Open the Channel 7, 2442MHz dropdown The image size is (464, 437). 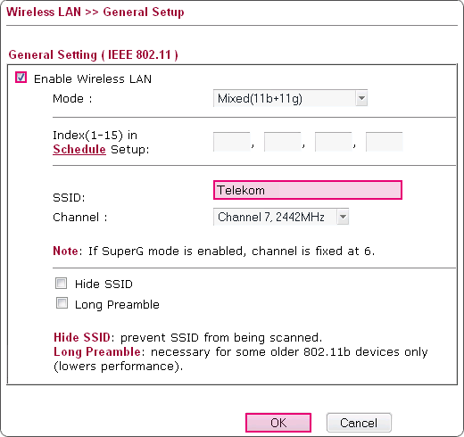[x=281, y=217]
